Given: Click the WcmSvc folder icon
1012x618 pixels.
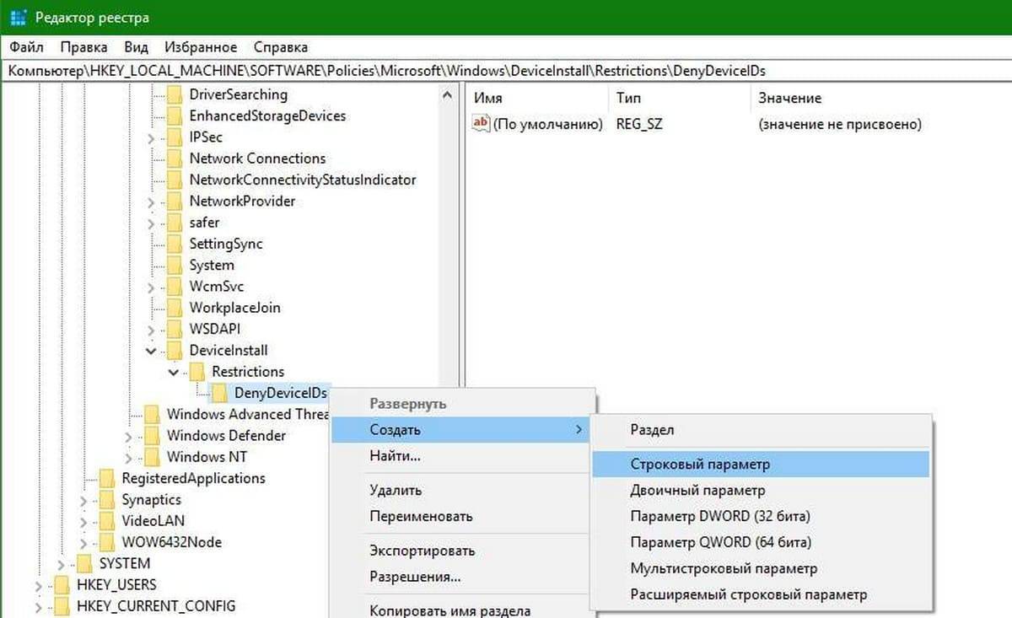Looking at the screenshot, I should point(175,287).
